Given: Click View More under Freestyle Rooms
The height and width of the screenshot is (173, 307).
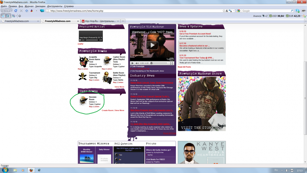Looking at the screenshot, I should click(119, 87).
